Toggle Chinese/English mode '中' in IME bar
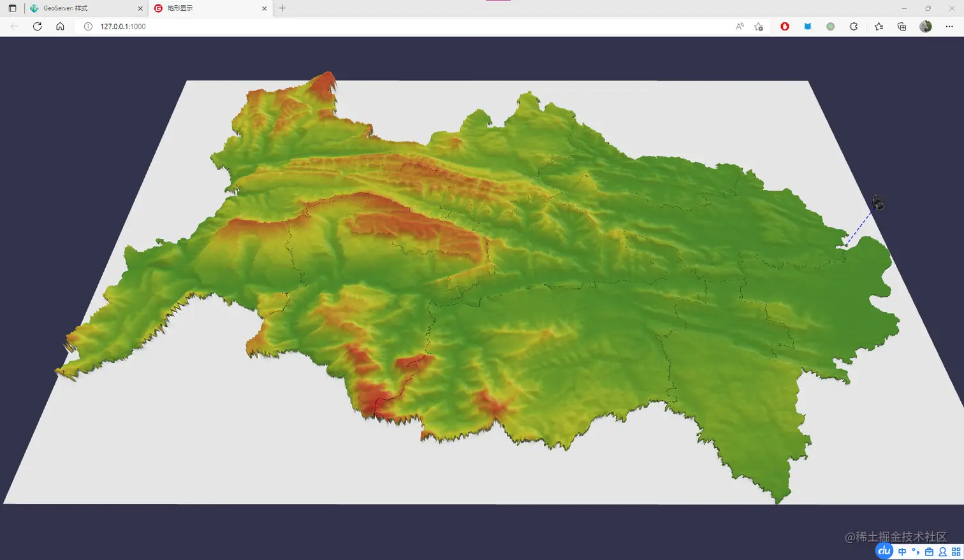 (902, 552)
